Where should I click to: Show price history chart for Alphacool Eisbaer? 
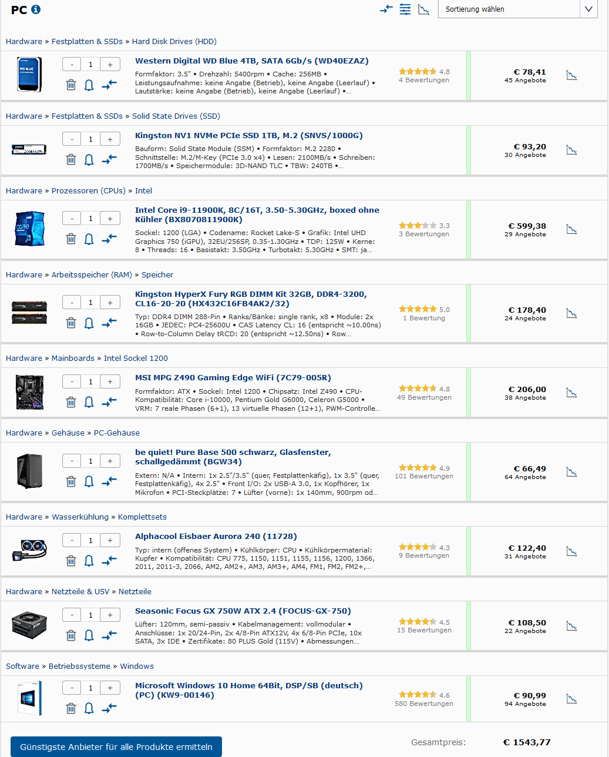click(571, 551)
